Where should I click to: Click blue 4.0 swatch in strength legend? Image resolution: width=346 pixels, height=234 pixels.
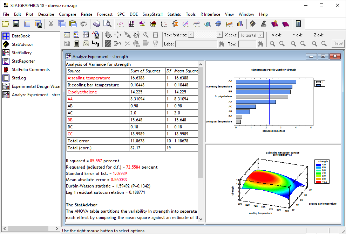(318, 165)
